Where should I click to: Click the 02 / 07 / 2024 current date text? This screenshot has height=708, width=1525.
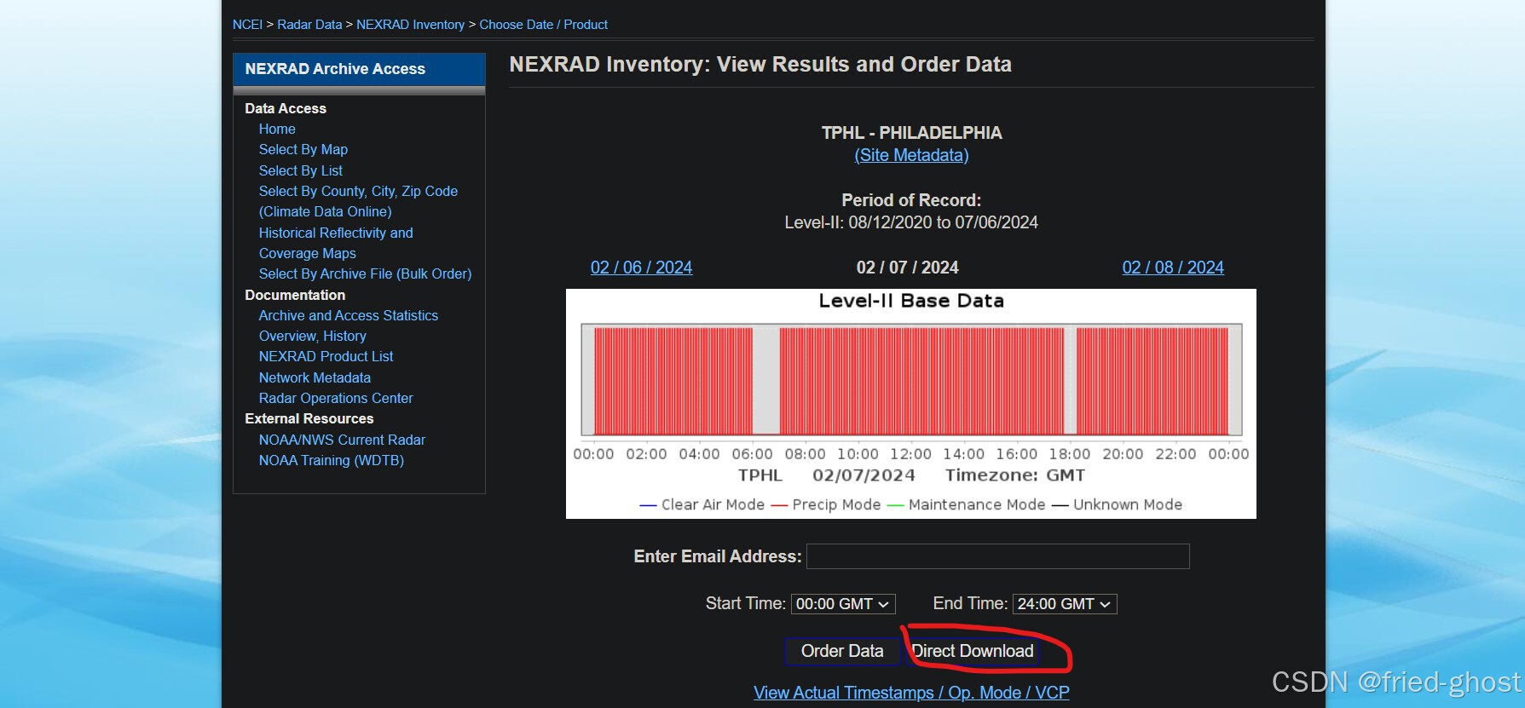907,268
